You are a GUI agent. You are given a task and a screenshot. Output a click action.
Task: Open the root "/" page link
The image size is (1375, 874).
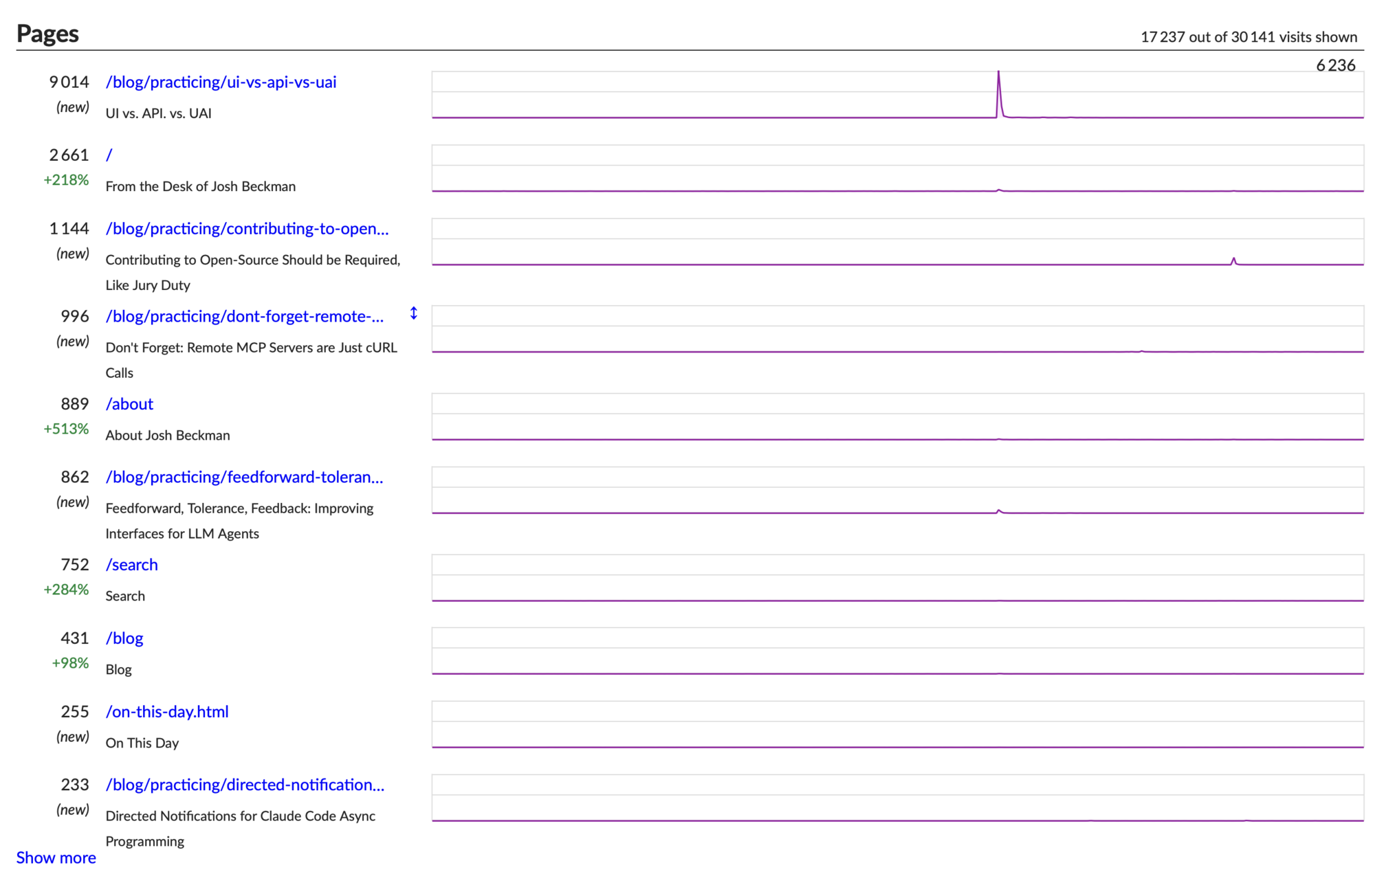pyautogui.click(x=109, y=155)
